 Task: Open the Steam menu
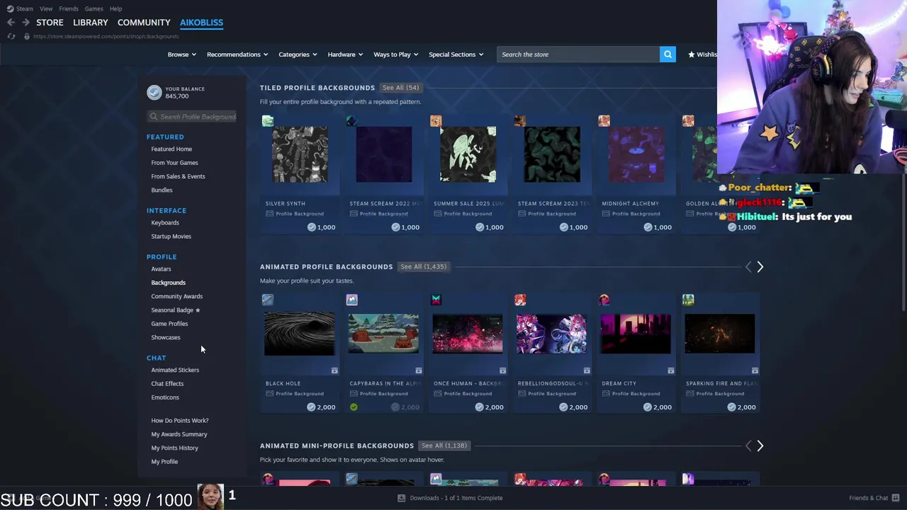pos(25,8)
